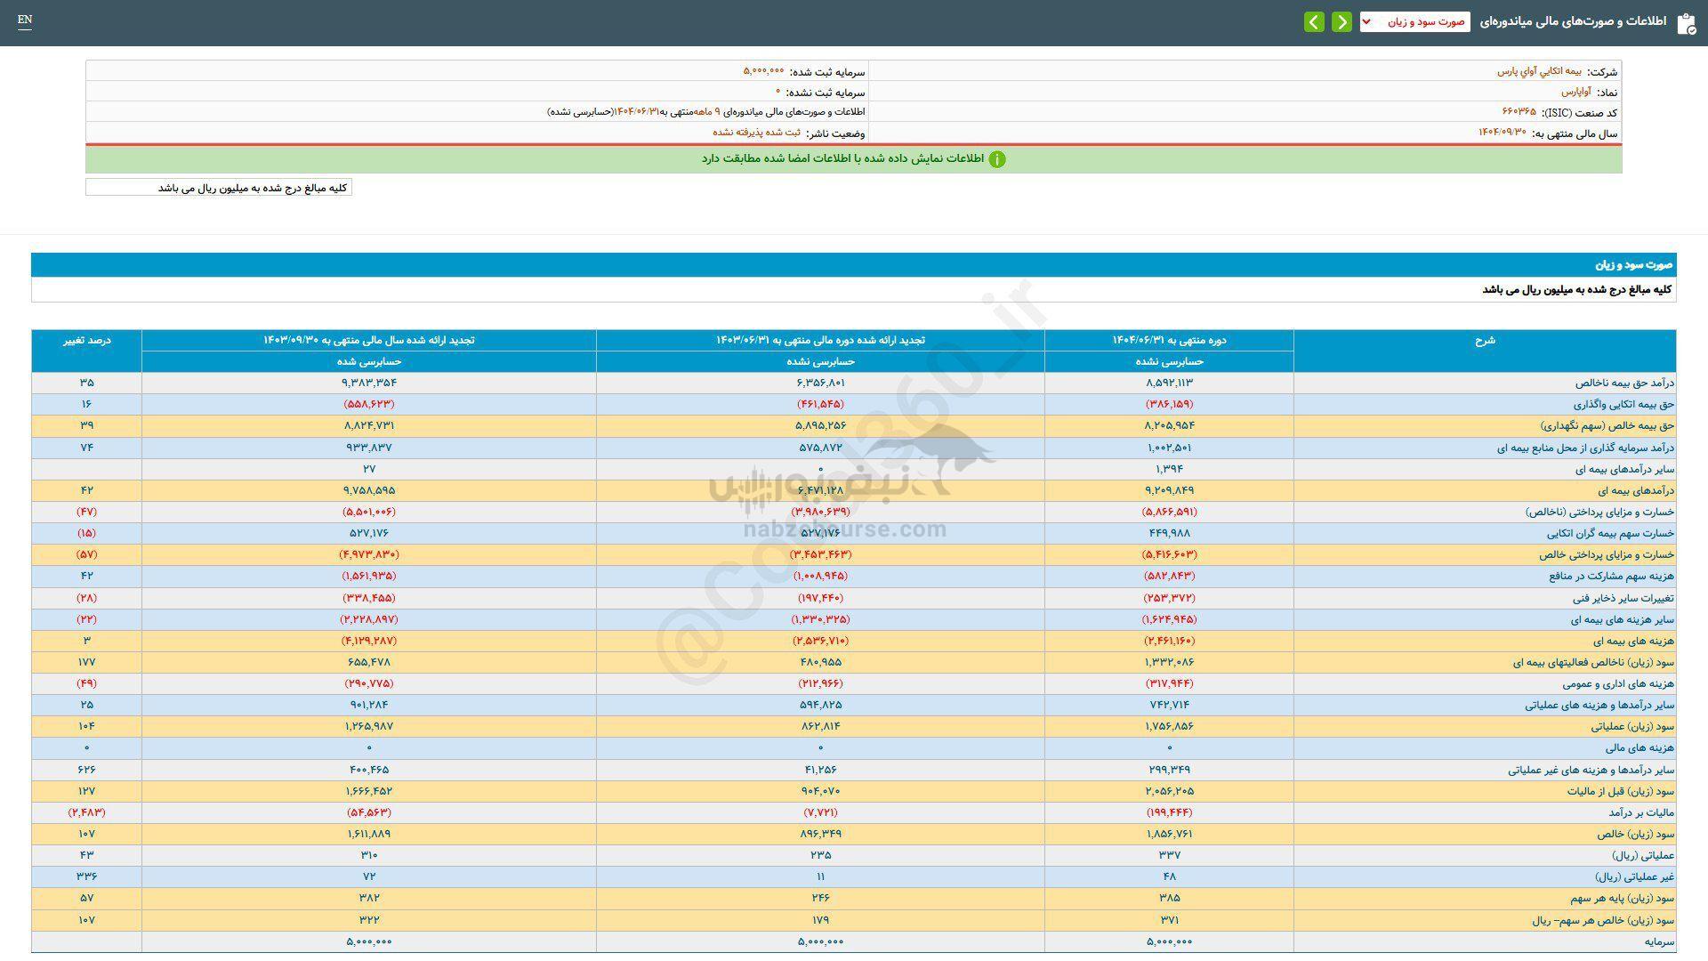Switch language using the EN link
This screenshot has width=1708, height=961.
(x=25, y=20)
